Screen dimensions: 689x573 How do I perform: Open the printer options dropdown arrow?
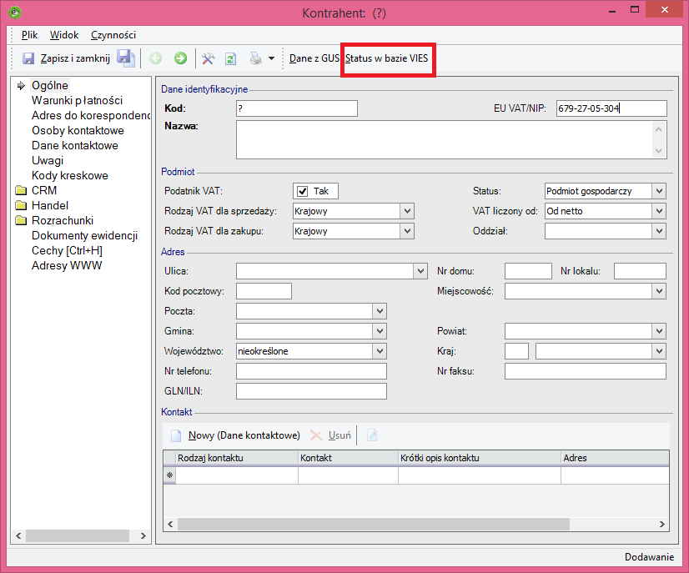[272, 58]
